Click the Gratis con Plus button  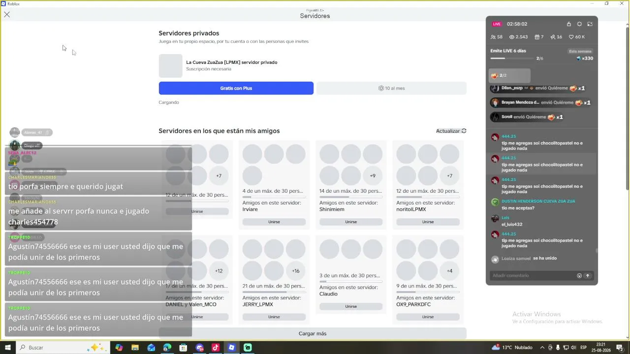[x=236, y=88]
